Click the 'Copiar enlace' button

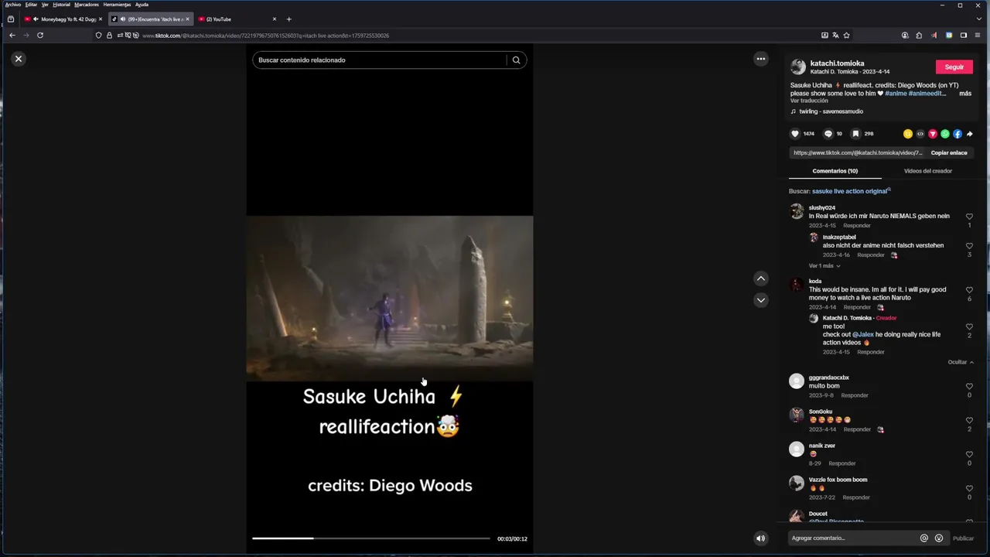(949, 153)
